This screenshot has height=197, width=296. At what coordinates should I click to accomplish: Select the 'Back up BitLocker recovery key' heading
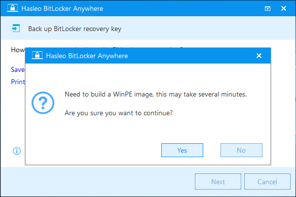pos(75,29)
